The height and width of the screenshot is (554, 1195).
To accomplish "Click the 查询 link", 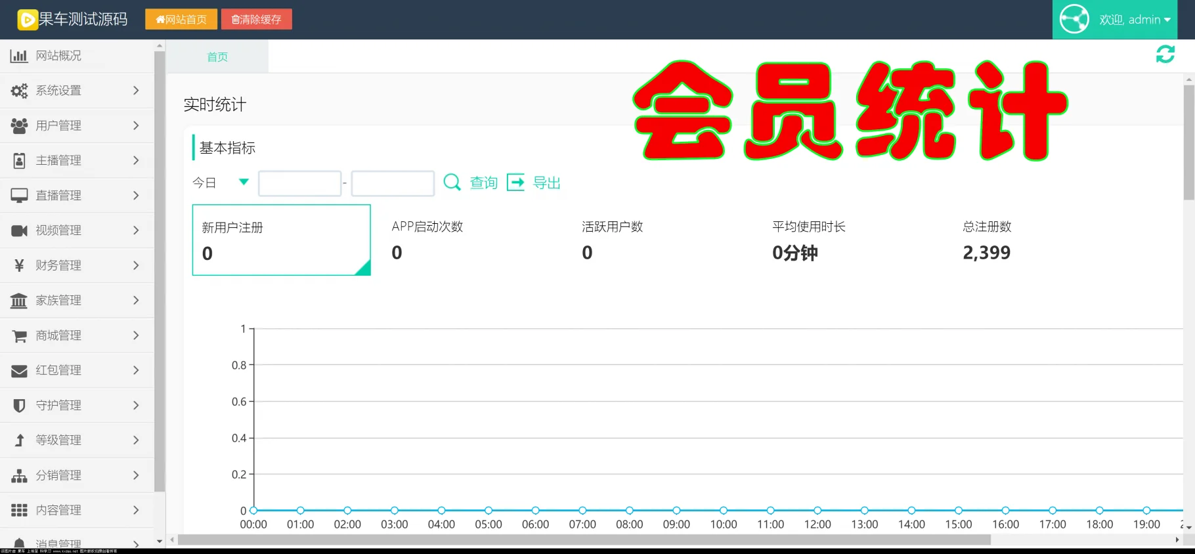I will [484, 182].
